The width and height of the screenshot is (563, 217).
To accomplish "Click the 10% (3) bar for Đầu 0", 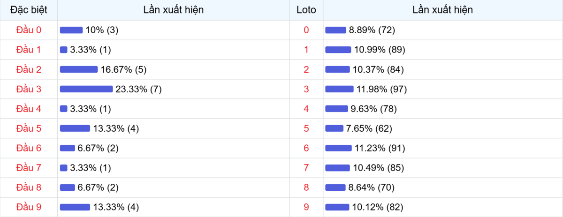I will point(71,30).
